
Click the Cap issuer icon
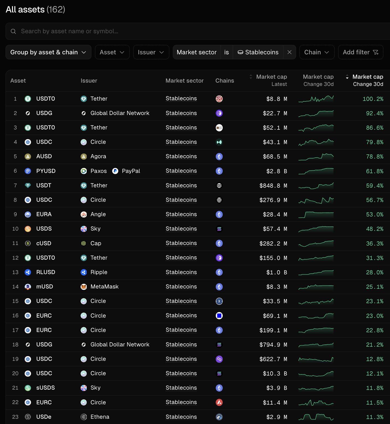pyautogui.click(x=84, y=243)
